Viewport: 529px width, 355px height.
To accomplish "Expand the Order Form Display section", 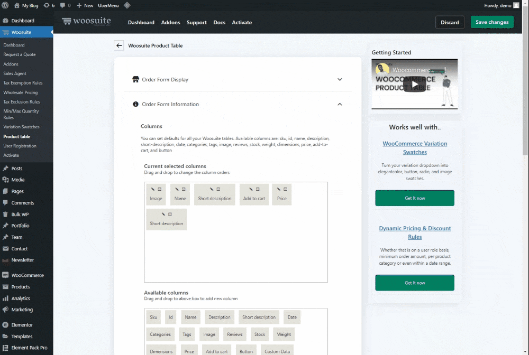I will tap(340, 80).
